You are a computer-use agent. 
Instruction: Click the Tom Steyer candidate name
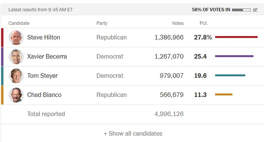tap(42, 76)
